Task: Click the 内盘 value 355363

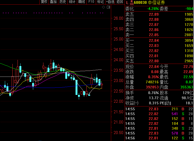Action: click(187, 87)
